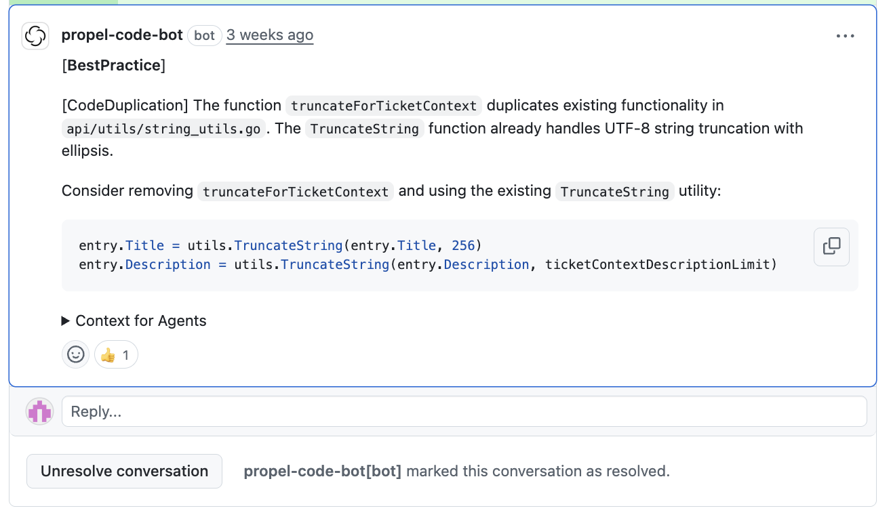Click your own avatar next to Reply

(x=39, y=411)
